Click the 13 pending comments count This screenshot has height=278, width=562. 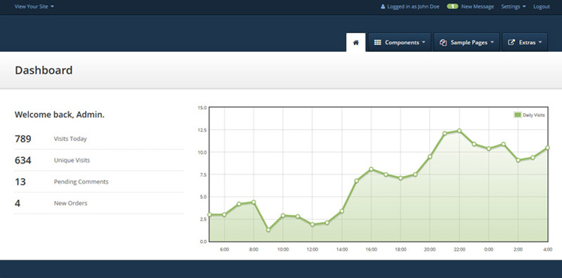click(x=20, y=182)
